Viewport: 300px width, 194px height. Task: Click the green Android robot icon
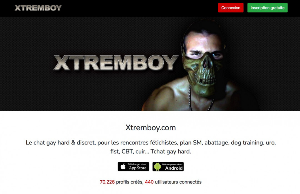click(x=157, y=167)
